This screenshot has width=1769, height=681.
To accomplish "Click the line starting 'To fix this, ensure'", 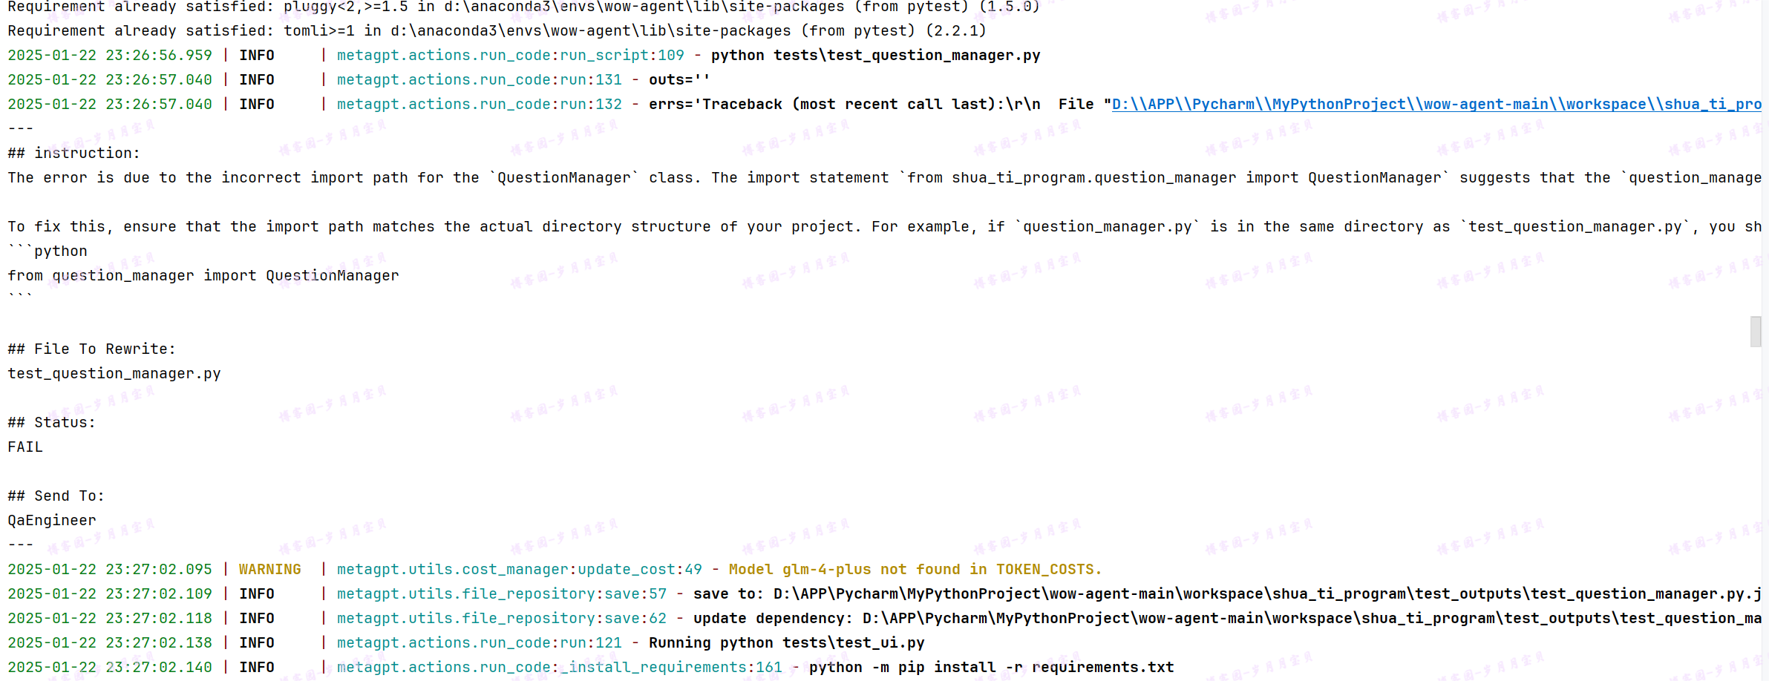I will [x=884, y=227].
